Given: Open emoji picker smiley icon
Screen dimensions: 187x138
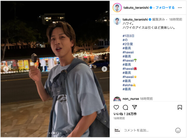Looking at the screenshot, I should tap(178, 130).
